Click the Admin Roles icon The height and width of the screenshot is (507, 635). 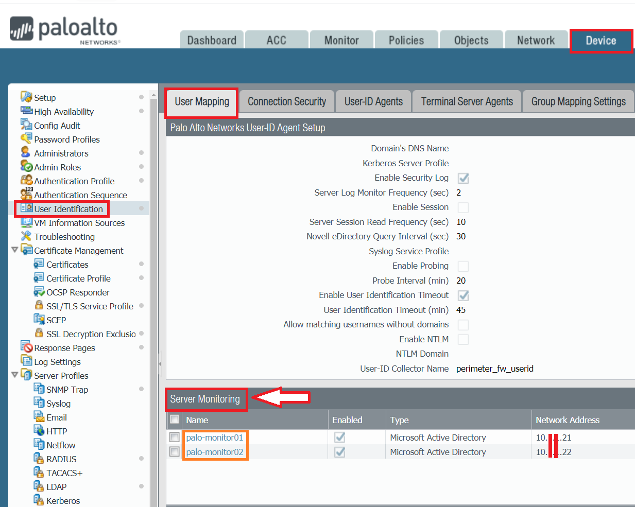coord(26,166)
